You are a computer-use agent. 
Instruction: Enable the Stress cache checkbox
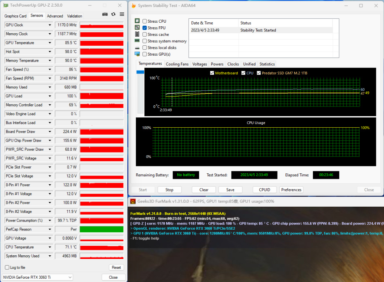[145, 34]
